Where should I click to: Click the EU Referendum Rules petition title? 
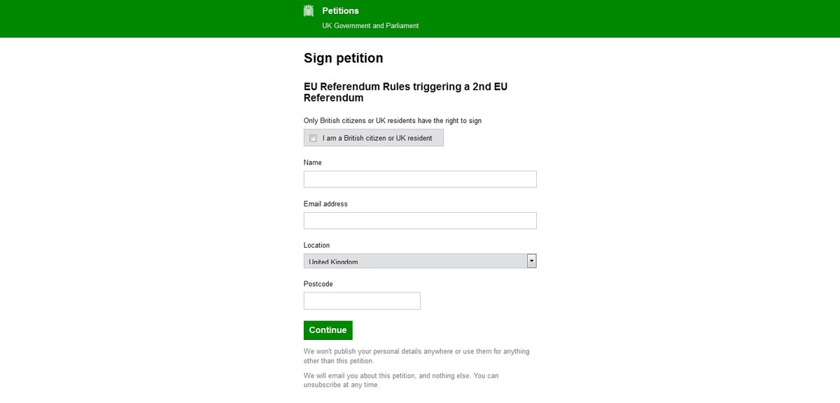point(406,92)
